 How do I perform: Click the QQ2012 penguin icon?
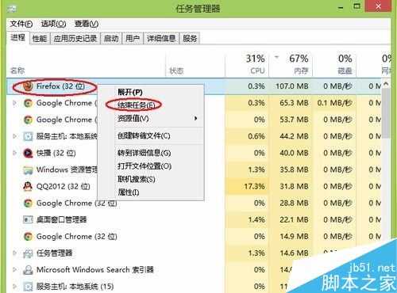pos(28,186)
